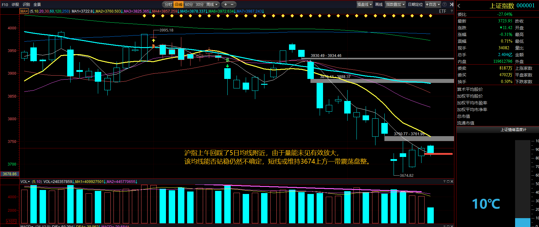Image resolution: width=539 pixels, height=227 pixels.
Task: Click the 上证情绪温度计 header
Action: click(513, 130)
